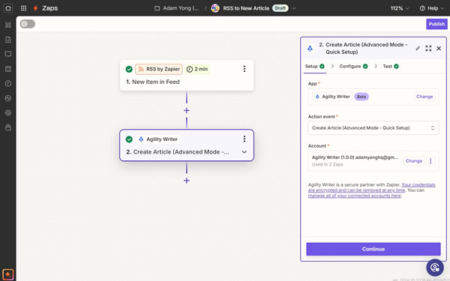Switch to the Configure tab
Image resolution: width=450 pixels, height=281 pixels.
(x=353, y=66)
